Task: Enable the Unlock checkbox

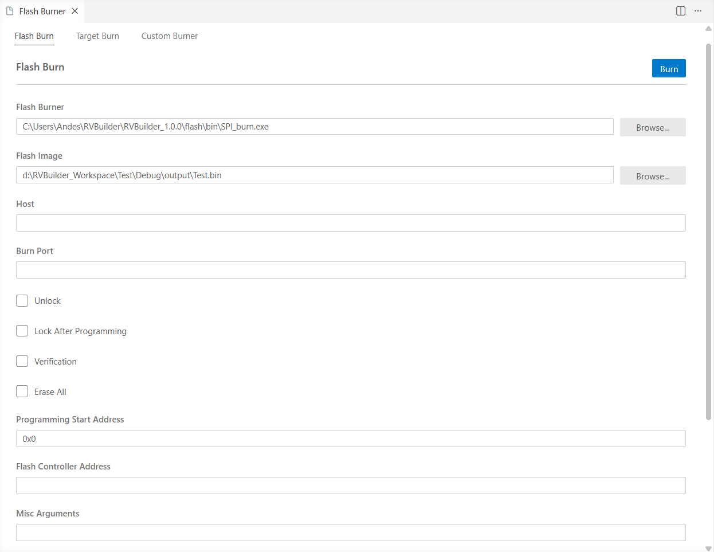Action: tap(22, 300)
